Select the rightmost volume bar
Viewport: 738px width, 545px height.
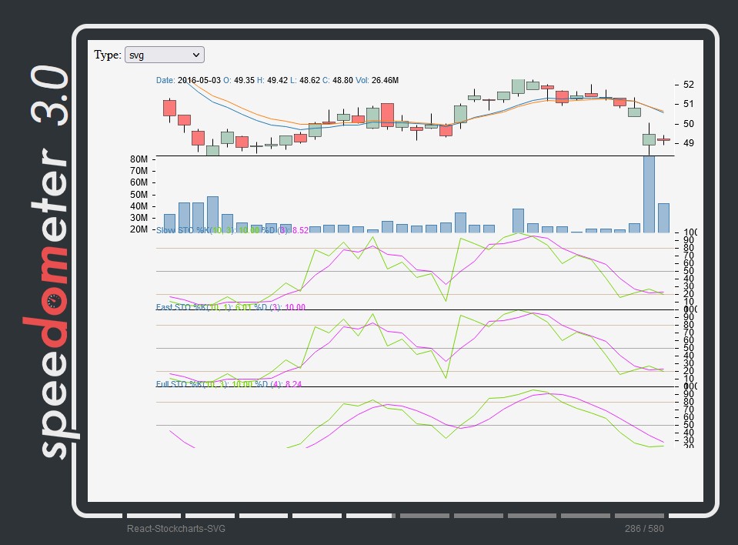pos(663,218)
